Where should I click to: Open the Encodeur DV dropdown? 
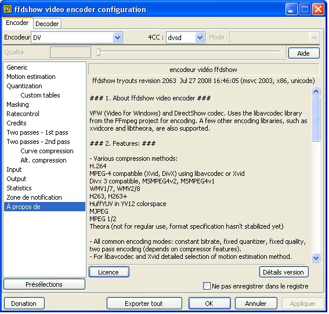(117, 38)
